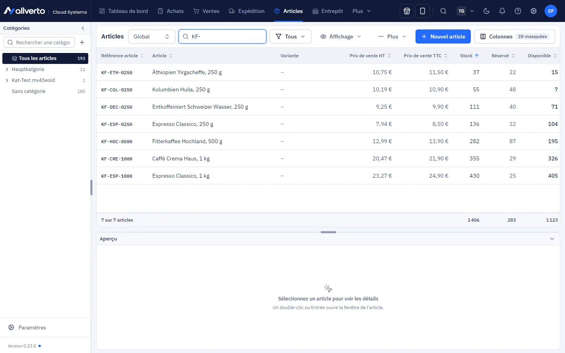The height and width of the screenshot is (353, 565).
Task: Open the Achats tab
Action: point(171,11)
